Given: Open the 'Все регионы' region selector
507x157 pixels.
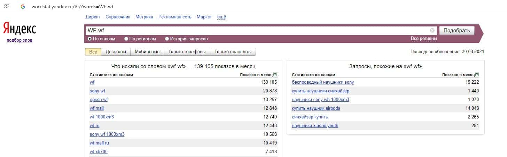Looking at the screenshot, I should coord(424,39).
